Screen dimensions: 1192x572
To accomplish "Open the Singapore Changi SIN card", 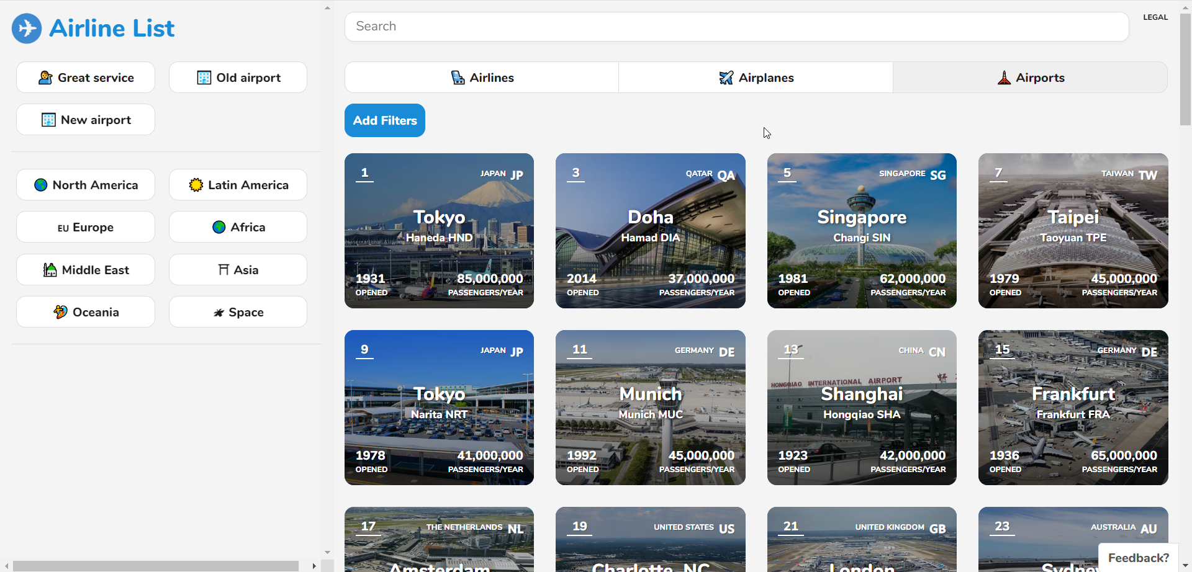I will pyautogui.click(x=862, y=231).
